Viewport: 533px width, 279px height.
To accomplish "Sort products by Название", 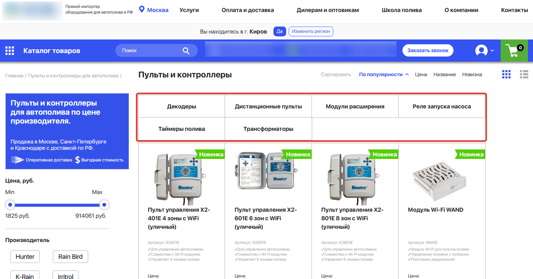I will pyautogui.click(x=445, y=75).
